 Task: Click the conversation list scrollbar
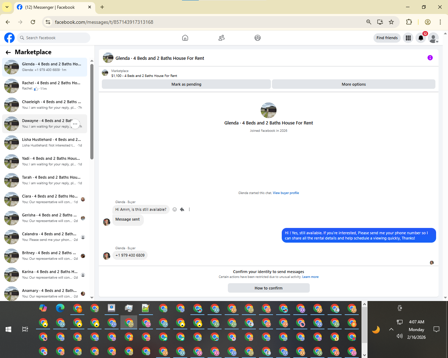92,112
